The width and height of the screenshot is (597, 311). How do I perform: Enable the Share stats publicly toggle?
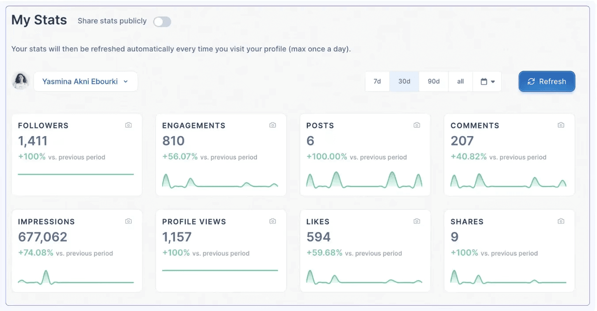coord(162,21)
